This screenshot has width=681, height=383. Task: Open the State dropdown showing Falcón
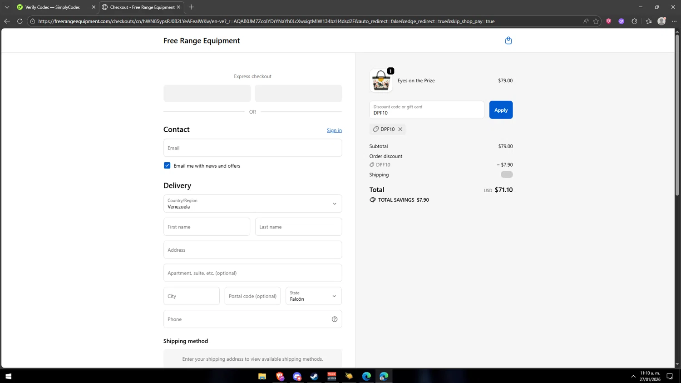tap(313, 296)
